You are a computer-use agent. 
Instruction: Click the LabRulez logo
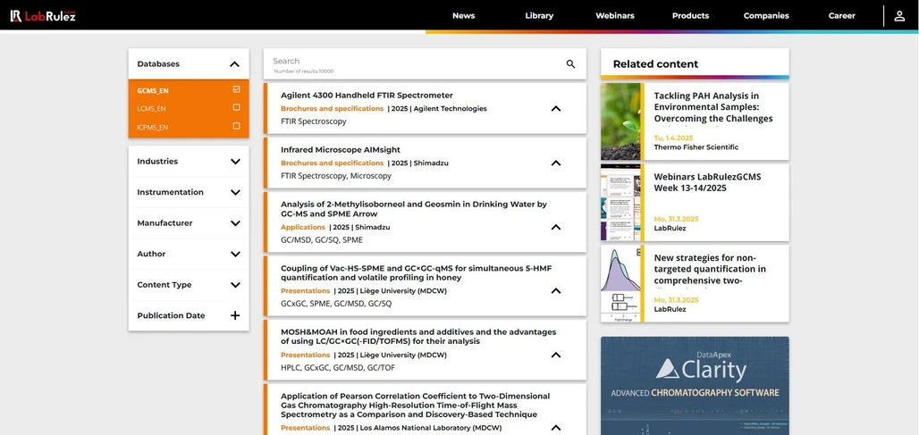[x=43, y=15]
